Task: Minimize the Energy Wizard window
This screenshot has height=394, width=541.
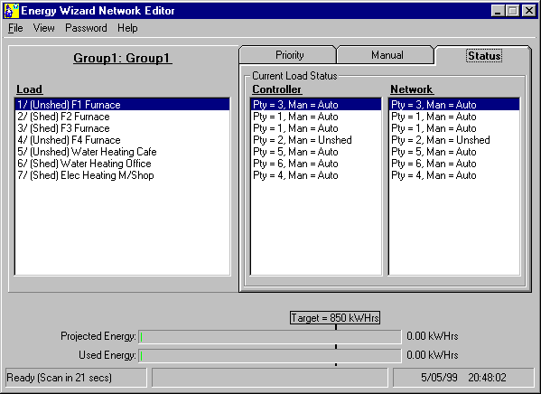Action: tap(498, 11)
